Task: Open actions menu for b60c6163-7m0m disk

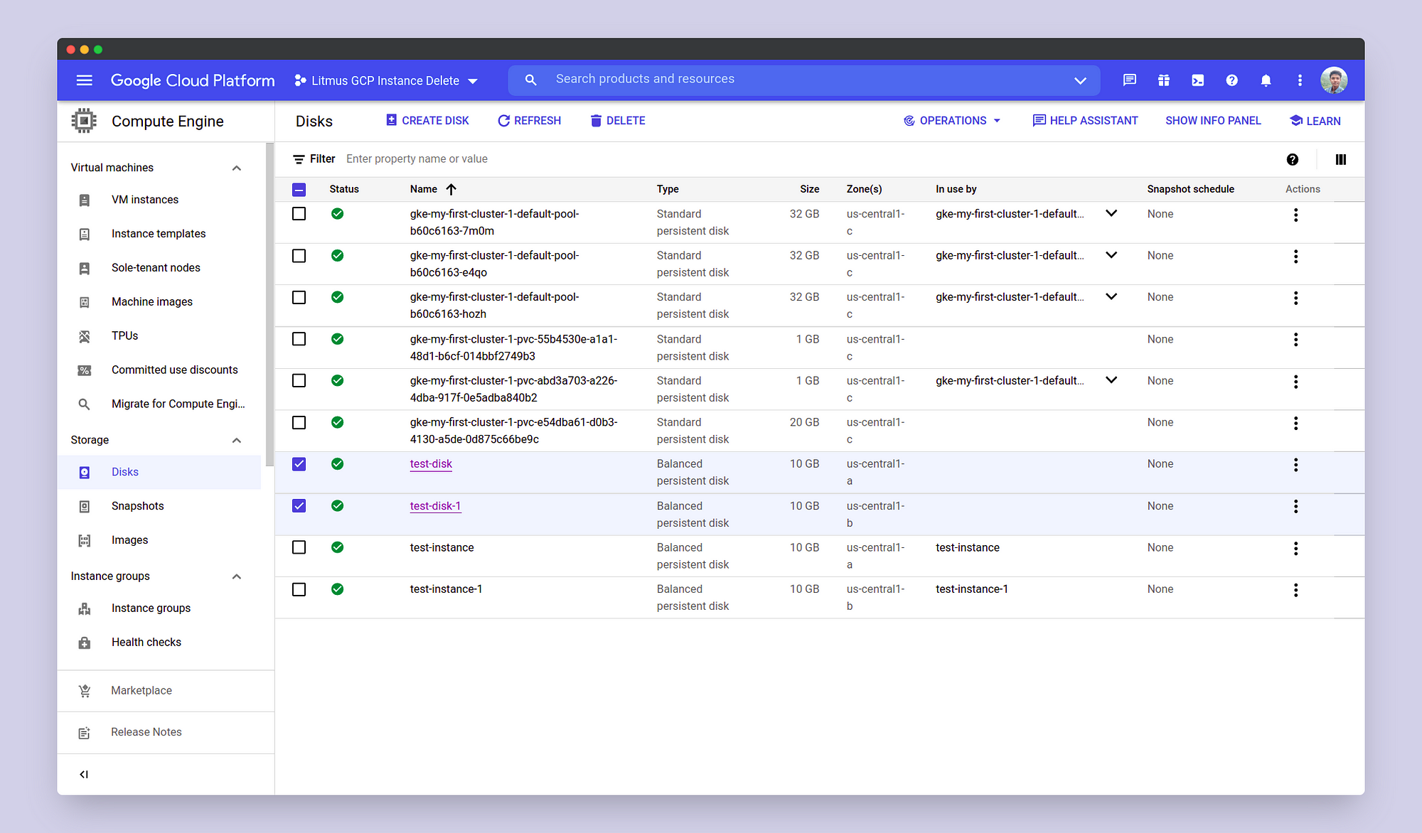Action: 1295,215
